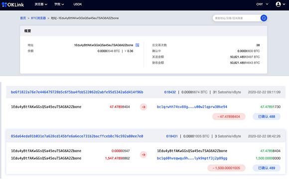Select the 概要 section header

27,31
